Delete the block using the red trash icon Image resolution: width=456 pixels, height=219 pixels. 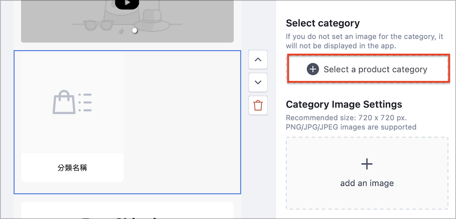tap(258, 105)
